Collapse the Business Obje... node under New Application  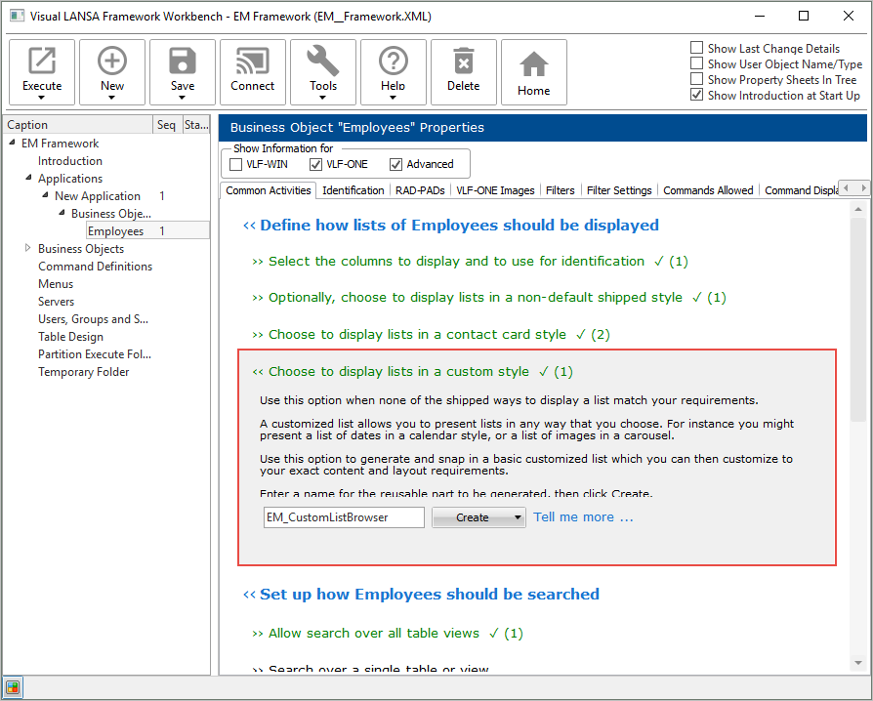pos(62,213)
